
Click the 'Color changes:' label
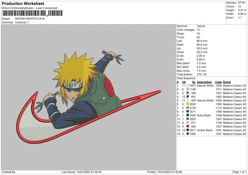click(186, 30)
